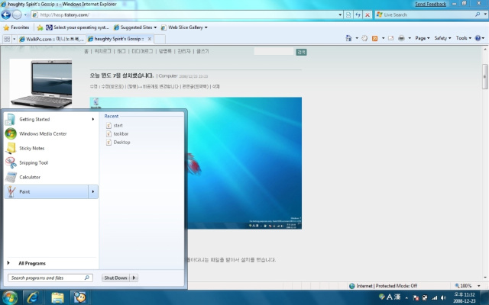Open the Quick Tabs grid icon

(7, 39)
